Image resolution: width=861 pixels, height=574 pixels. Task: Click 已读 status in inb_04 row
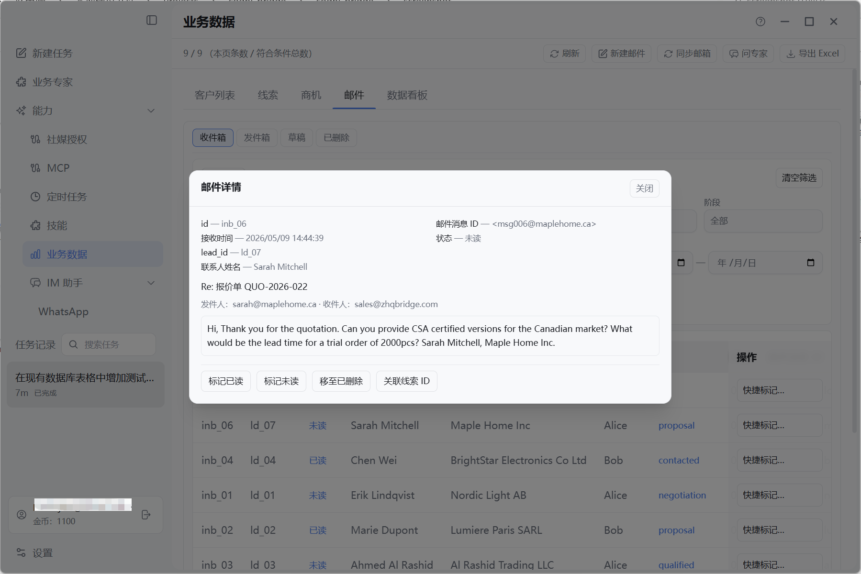(x=318, y=460)
